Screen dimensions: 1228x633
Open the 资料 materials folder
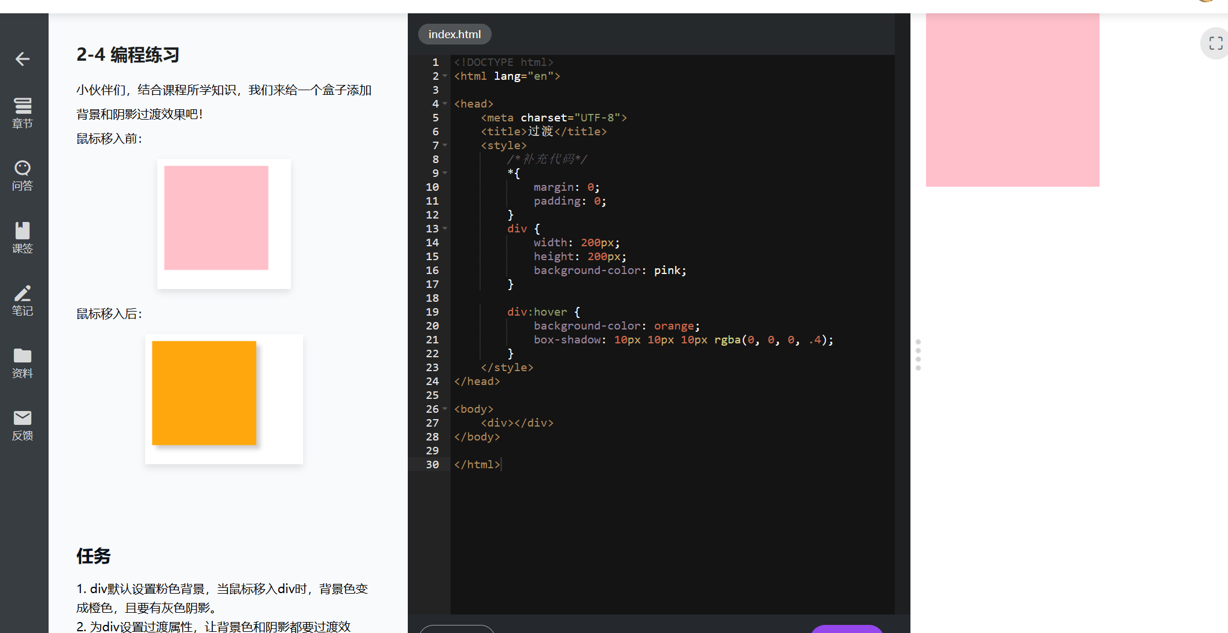23,362
